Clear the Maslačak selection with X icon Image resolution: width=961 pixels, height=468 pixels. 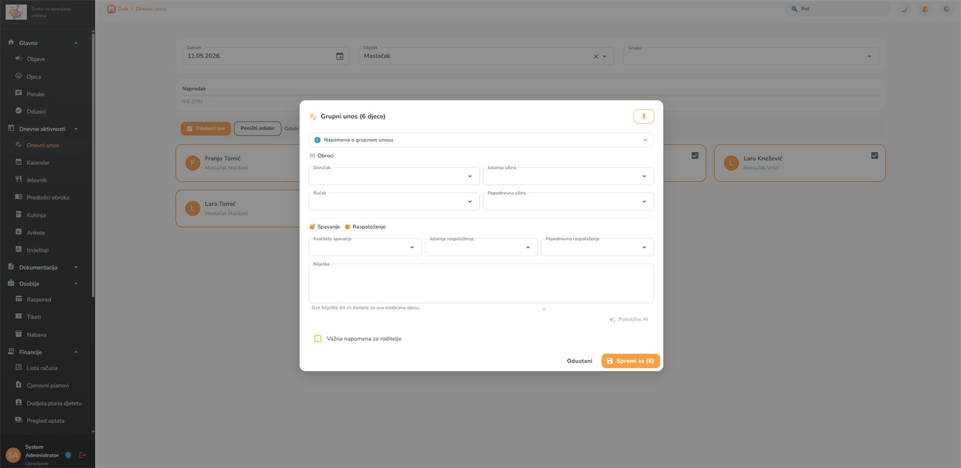[x=596, y=56]
